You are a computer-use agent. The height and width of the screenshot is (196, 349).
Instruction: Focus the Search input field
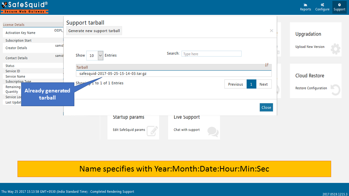click(211, 54)
